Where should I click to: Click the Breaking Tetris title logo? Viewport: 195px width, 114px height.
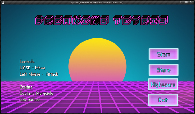point(102,20)
